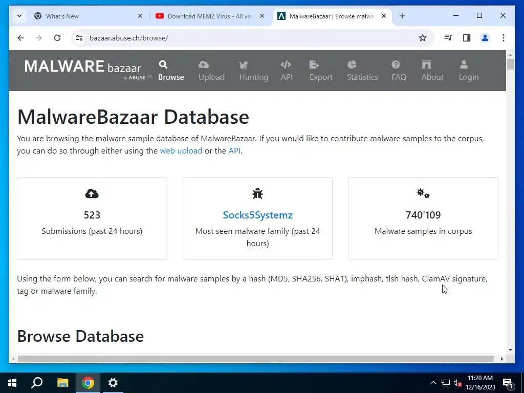The width and height of the screenshot is (524, 393).
Task: Open the Export page
Action: click(x=321, y=71)
